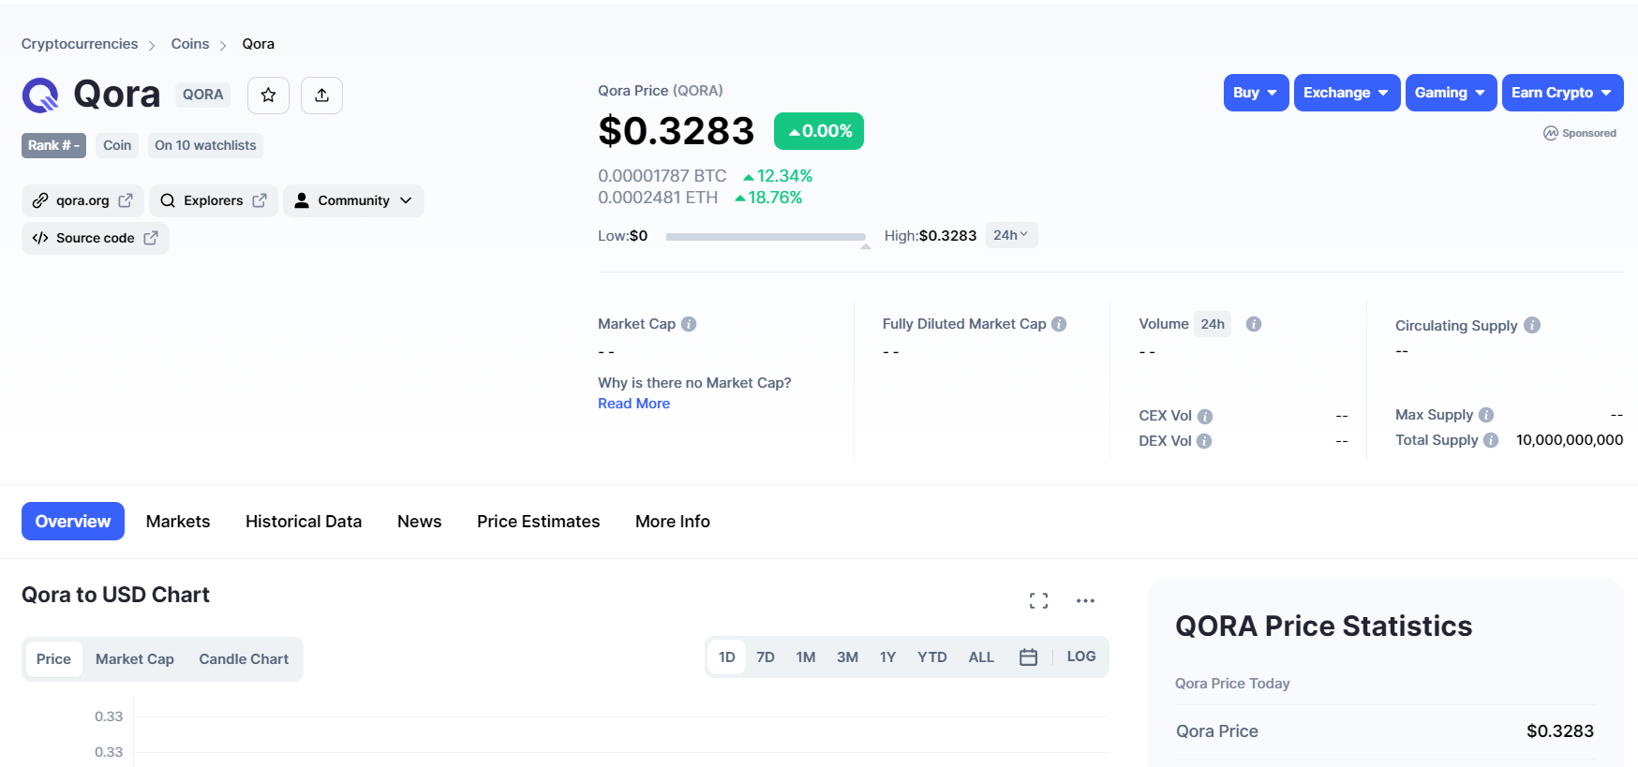The height and width of the screenshot is (767, 1638).
Task: Switch chart to Candle Chart view
Action: tap(244, 659)
